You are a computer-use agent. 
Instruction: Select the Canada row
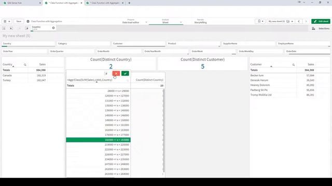24,75
